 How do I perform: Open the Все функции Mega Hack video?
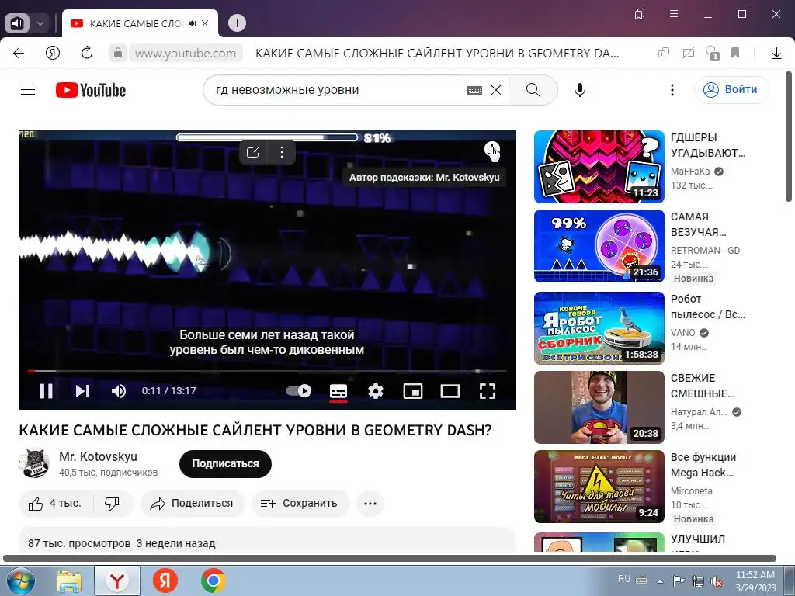599,487
